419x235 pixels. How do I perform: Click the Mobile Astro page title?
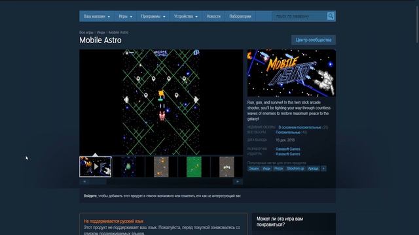coord(100,40)
